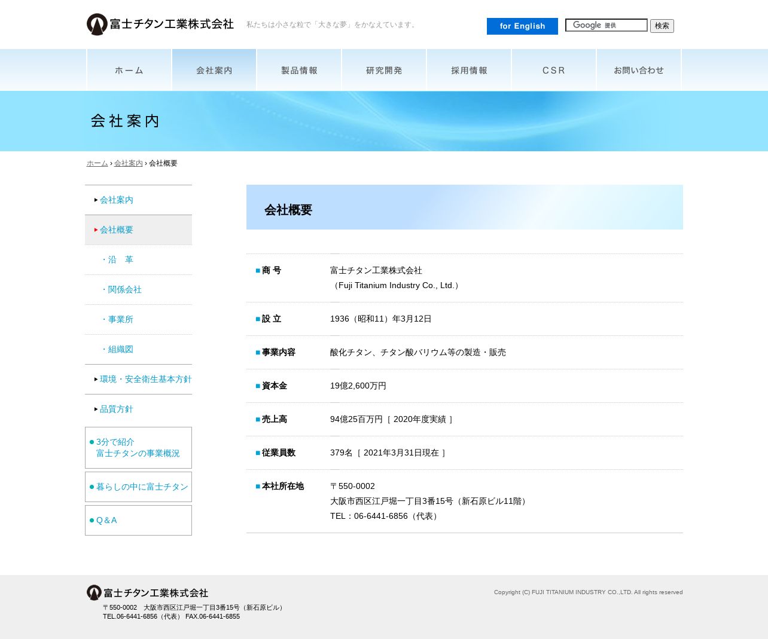Click the 売上高 row label
The width and height of the screenshot is (768, 639).
pyautogui.click(x=275, y=419)
